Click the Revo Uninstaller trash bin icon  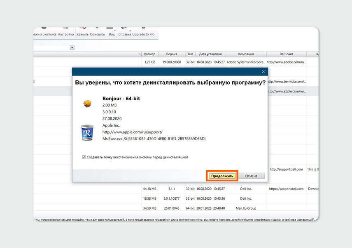(87, 133)
